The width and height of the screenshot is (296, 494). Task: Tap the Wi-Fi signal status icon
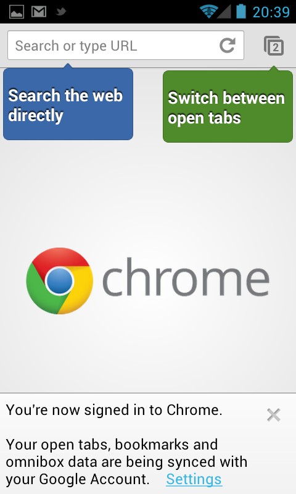pos(208,12)
